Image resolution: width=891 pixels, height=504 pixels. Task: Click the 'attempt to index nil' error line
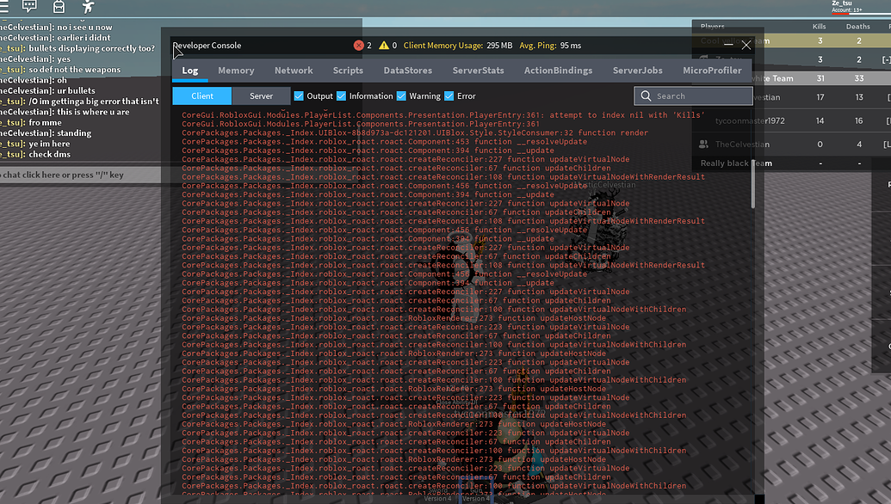442,115
